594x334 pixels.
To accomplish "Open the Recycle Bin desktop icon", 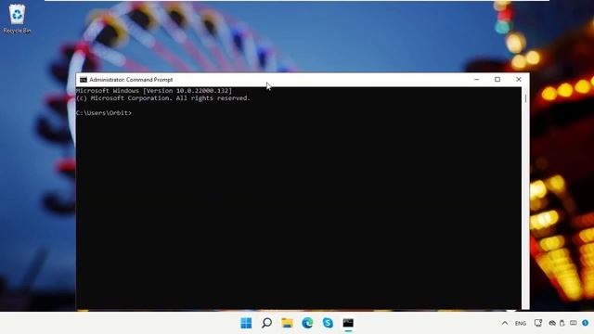I will (17, 19).
